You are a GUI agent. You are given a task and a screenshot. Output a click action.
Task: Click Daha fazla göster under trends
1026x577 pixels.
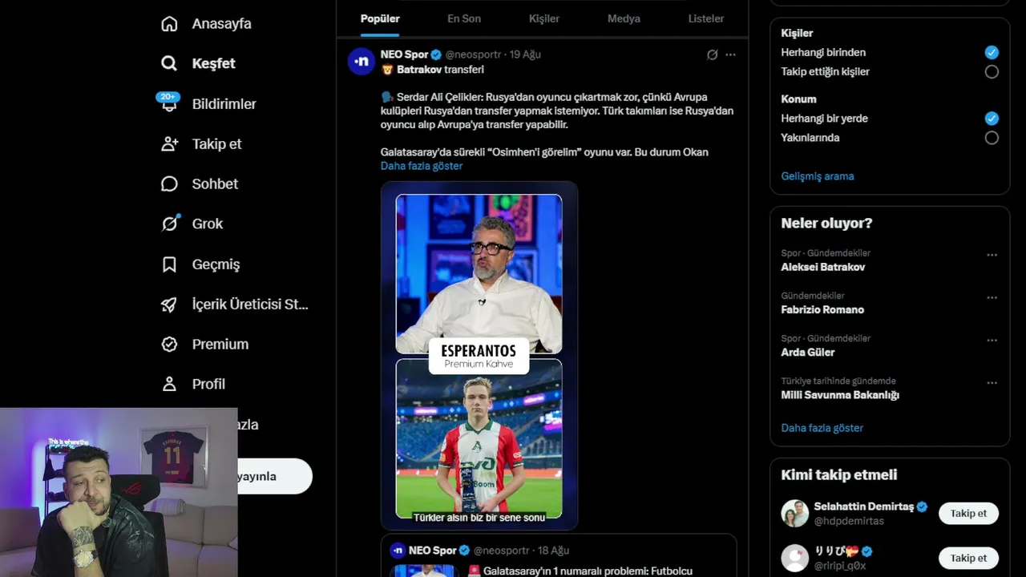(x=822, y=428)
